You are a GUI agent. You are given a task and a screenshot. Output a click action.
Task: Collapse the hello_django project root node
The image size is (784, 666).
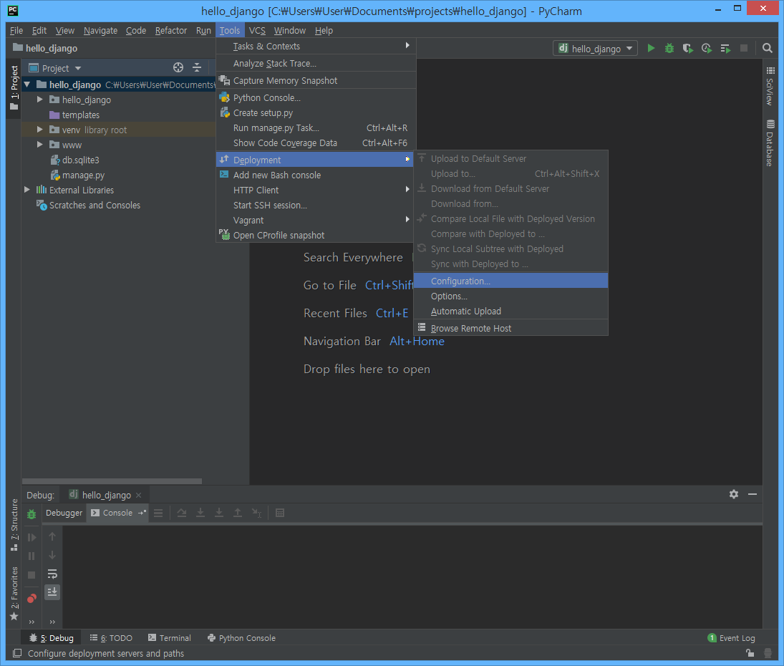27,85
